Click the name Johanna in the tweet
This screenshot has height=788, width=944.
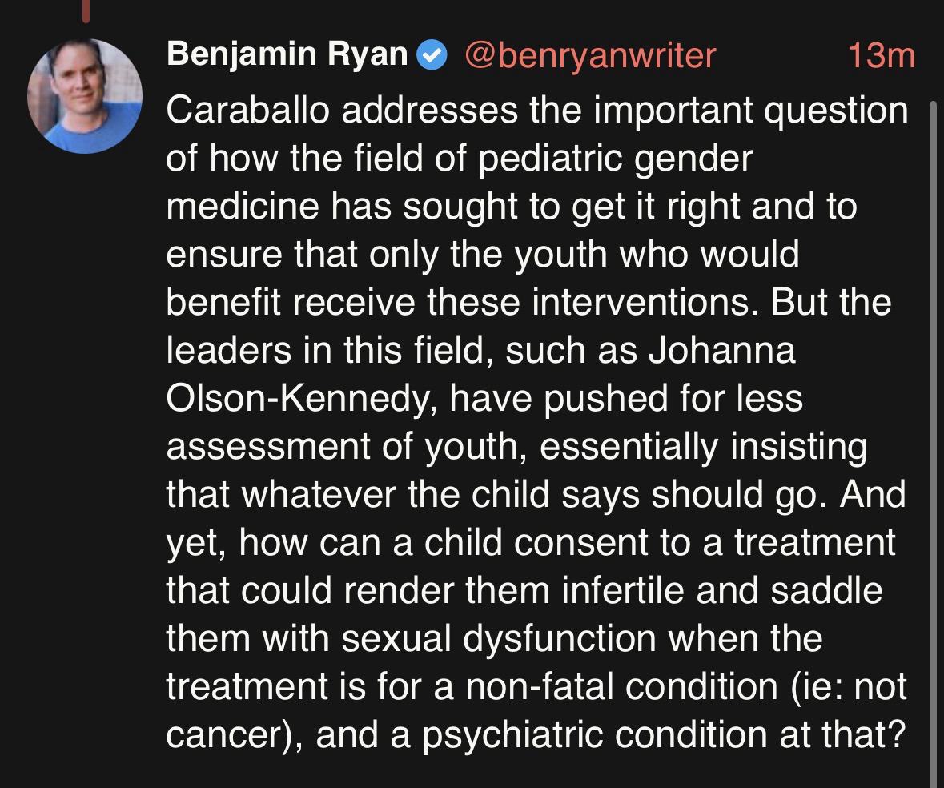pyautogui.click(x=722, y=352)
